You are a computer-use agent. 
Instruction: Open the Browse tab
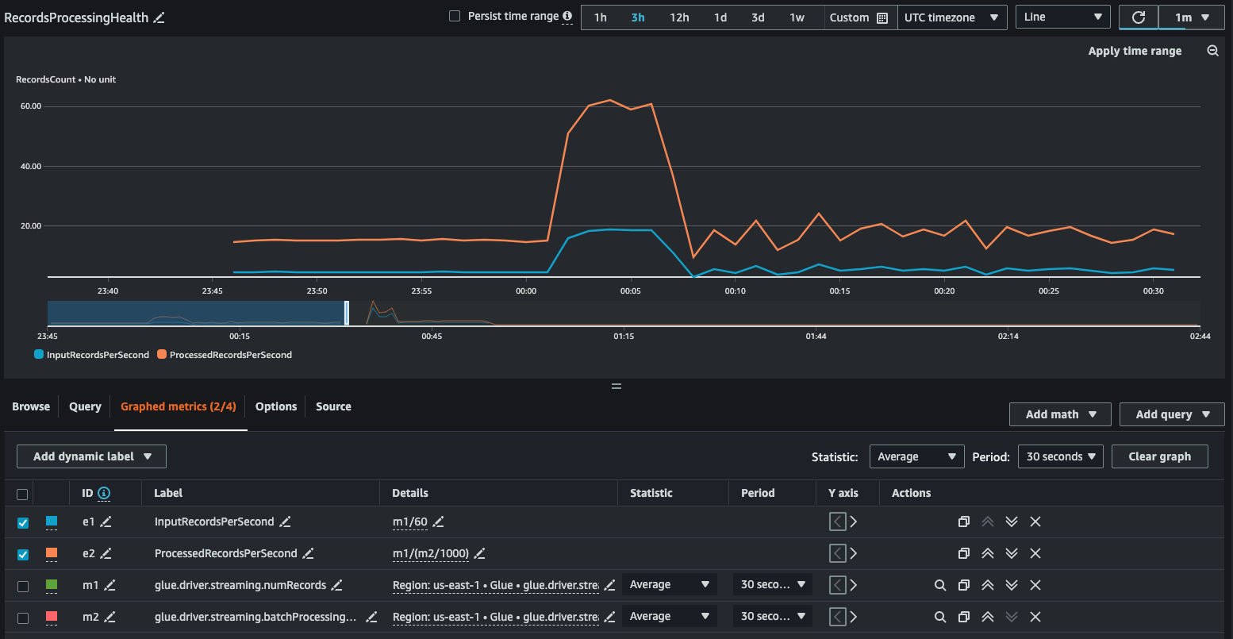[x=31, y=406]
